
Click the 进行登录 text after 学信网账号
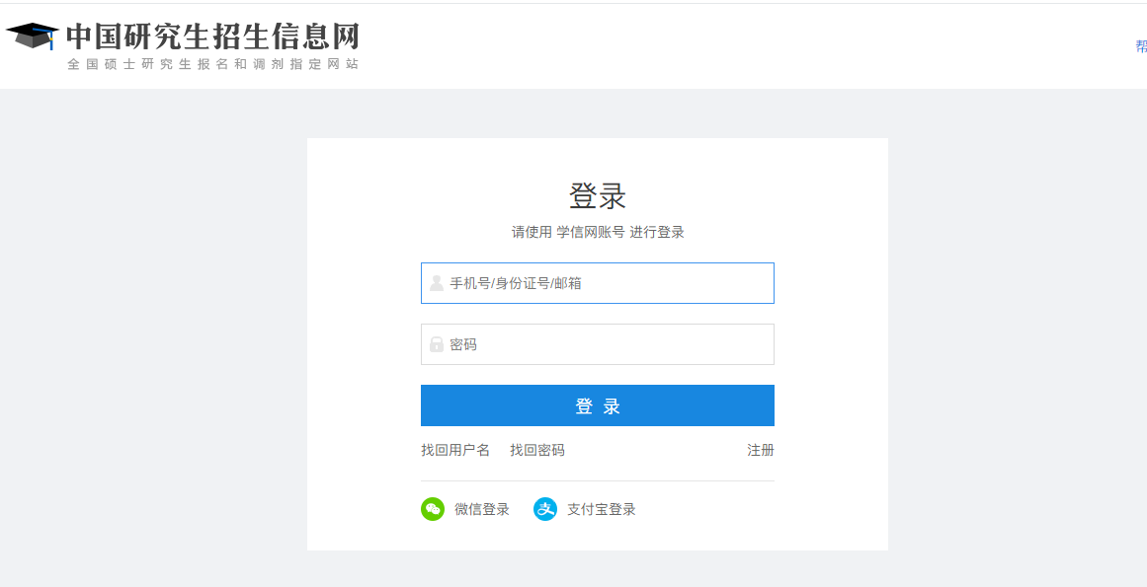tap(657, 233)
